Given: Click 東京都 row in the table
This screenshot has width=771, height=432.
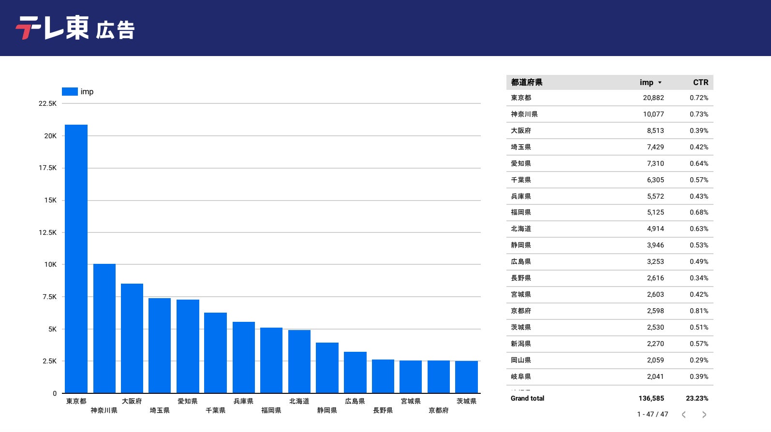Looking at the screenshot, I should point(609,98).
